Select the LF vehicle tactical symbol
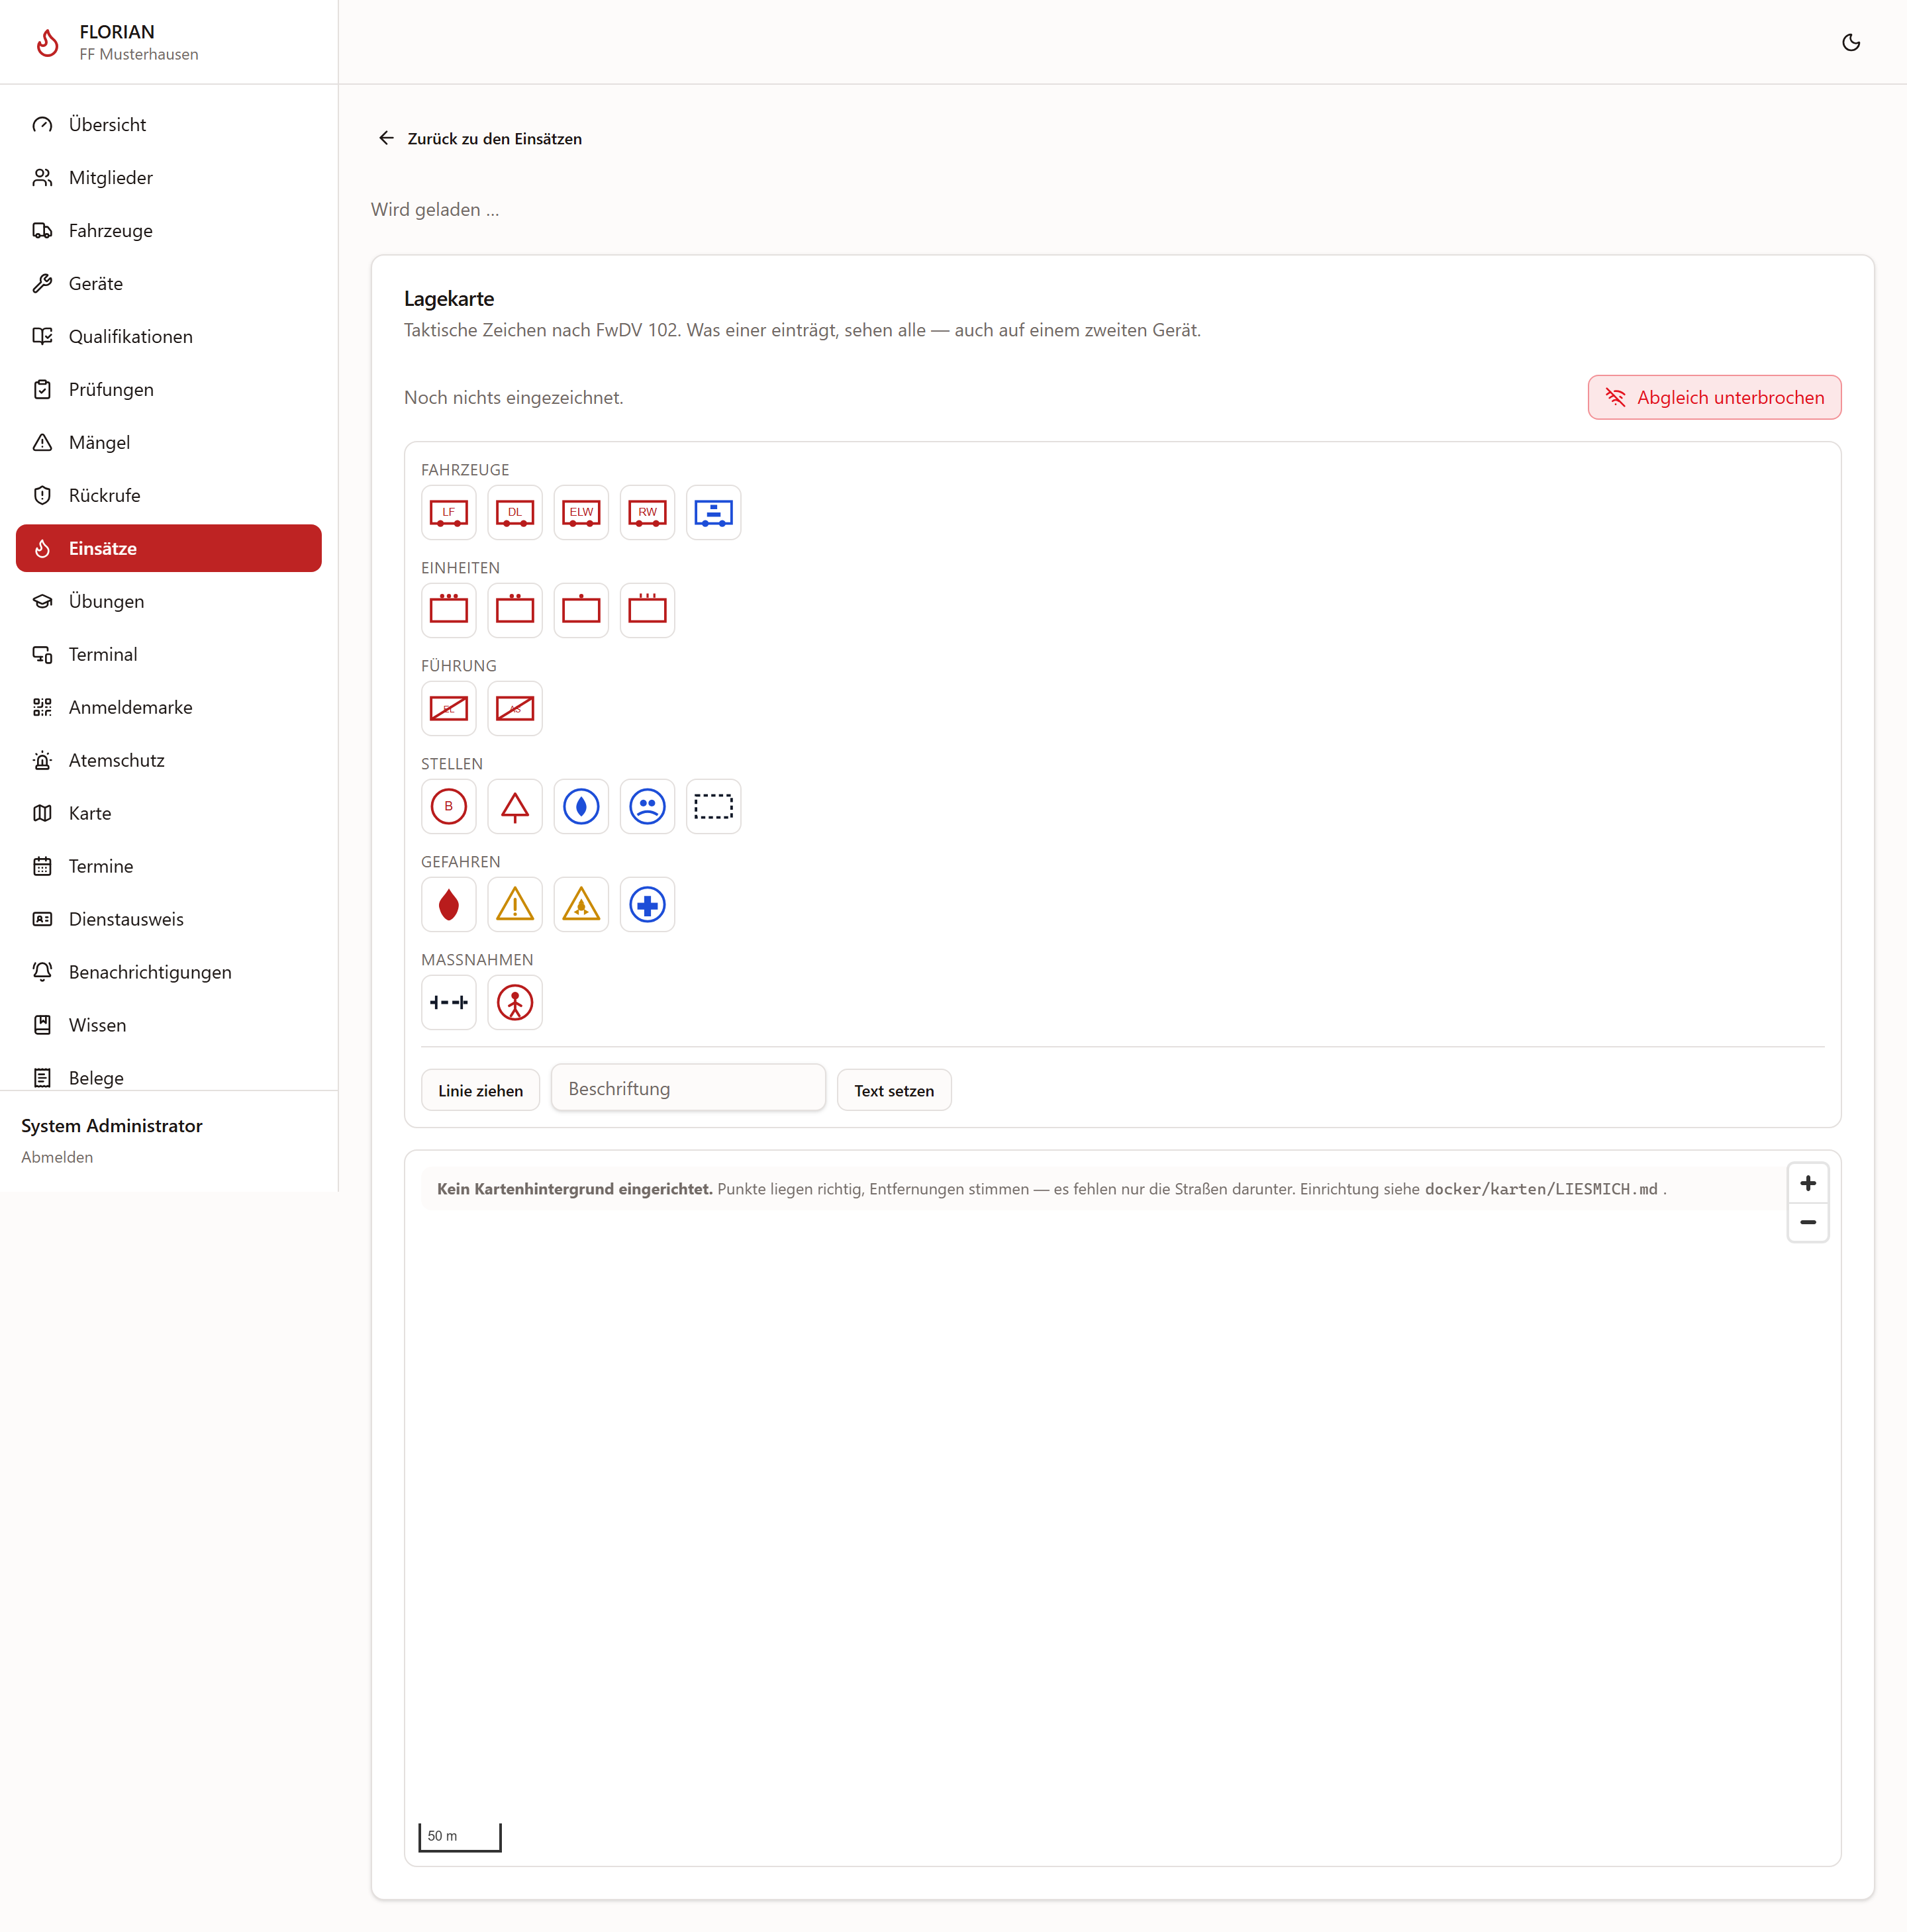Screen dimensions: 1907x1932 point(448,513)
